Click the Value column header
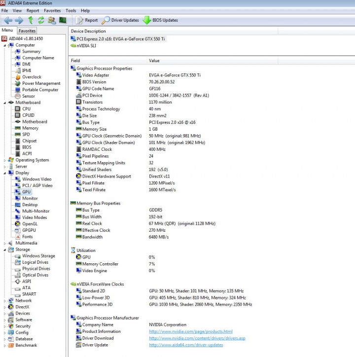 click(212, 61)
